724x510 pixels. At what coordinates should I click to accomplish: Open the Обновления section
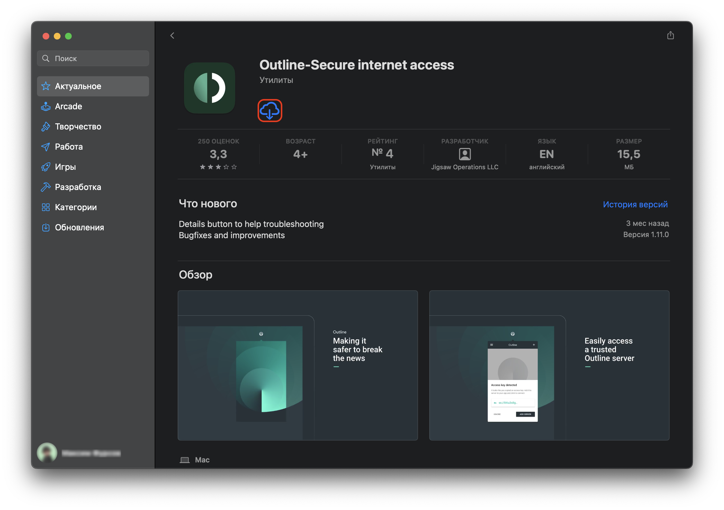tap(93, 228)
